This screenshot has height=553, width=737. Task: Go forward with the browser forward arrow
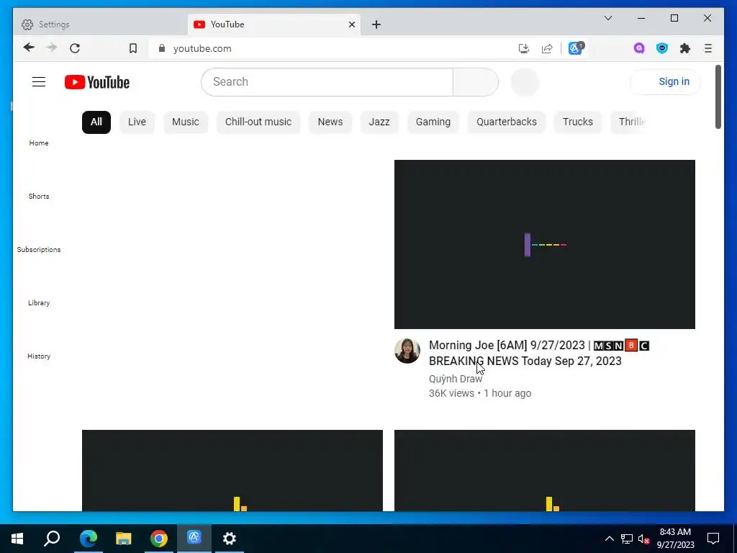tap(51, 48)
